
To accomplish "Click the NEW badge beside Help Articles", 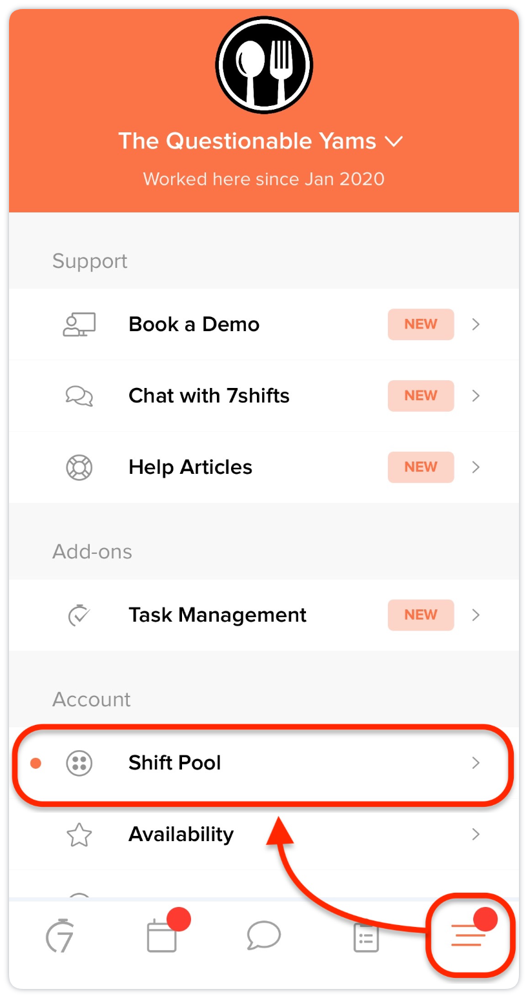I will click(421, 467).
